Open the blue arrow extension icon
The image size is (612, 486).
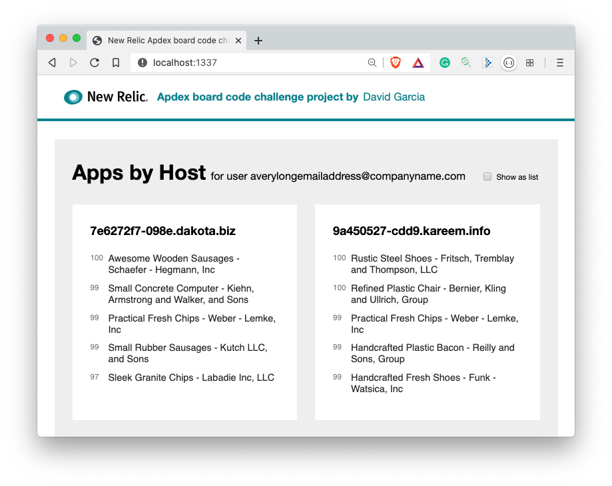(487, 63)
